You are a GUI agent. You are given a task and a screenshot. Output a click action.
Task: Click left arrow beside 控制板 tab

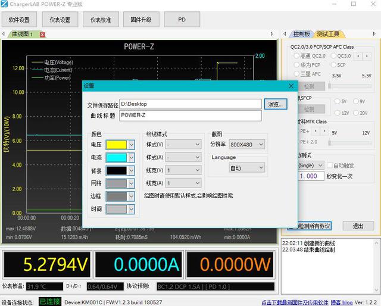(285, 34)
